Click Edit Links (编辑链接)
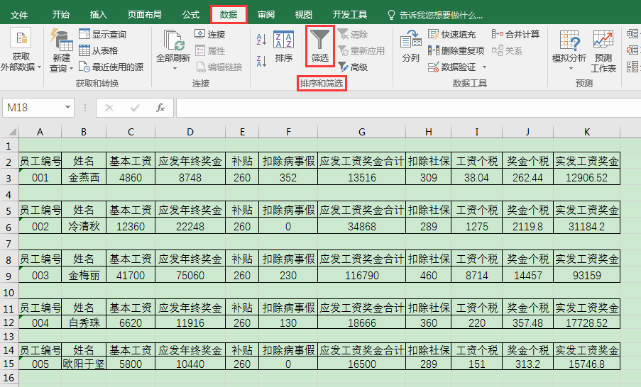Screen dimensions: 641x387 coord(219,67)
